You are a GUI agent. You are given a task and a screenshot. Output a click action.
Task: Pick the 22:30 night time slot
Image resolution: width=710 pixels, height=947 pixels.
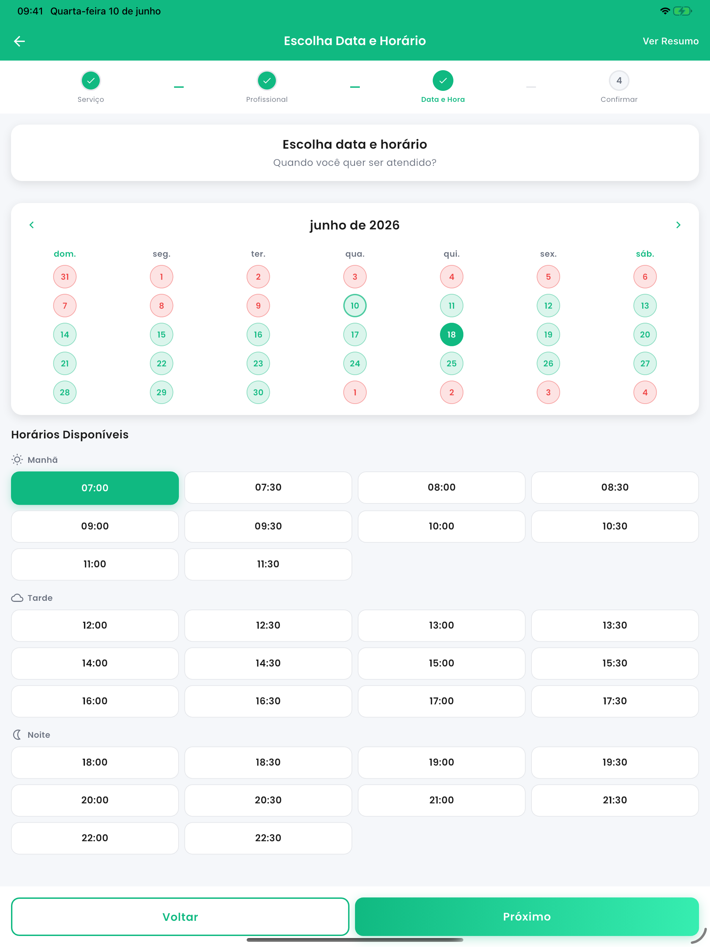pos(268,838)
